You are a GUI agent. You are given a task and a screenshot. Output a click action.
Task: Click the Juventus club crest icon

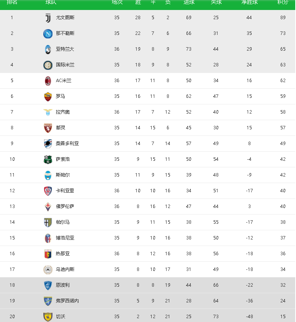click(48, 18)
